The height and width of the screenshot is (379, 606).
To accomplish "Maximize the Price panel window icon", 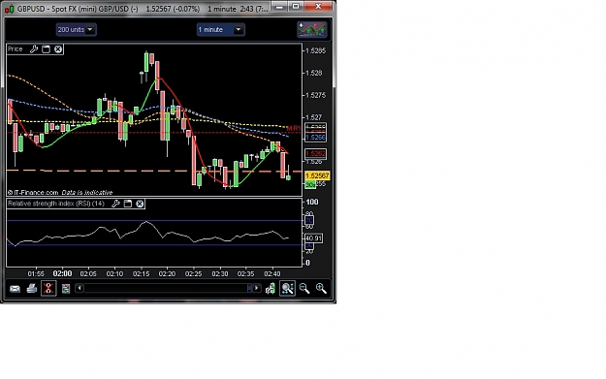I will pos(46,49).
